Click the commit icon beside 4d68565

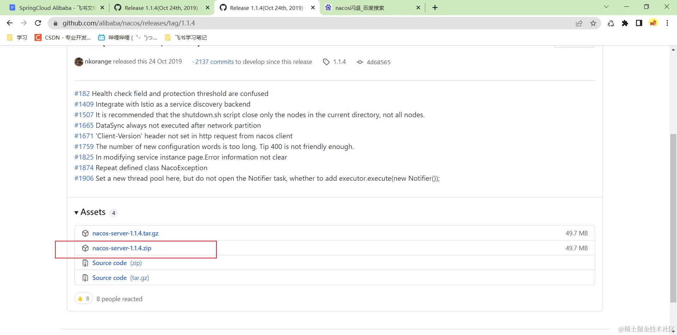click(x=360, y=62)
